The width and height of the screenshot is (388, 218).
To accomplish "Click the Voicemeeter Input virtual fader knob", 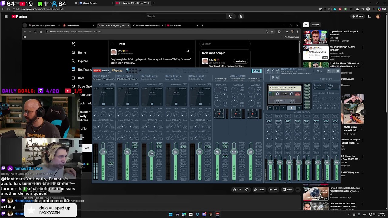I will point(217,152).
